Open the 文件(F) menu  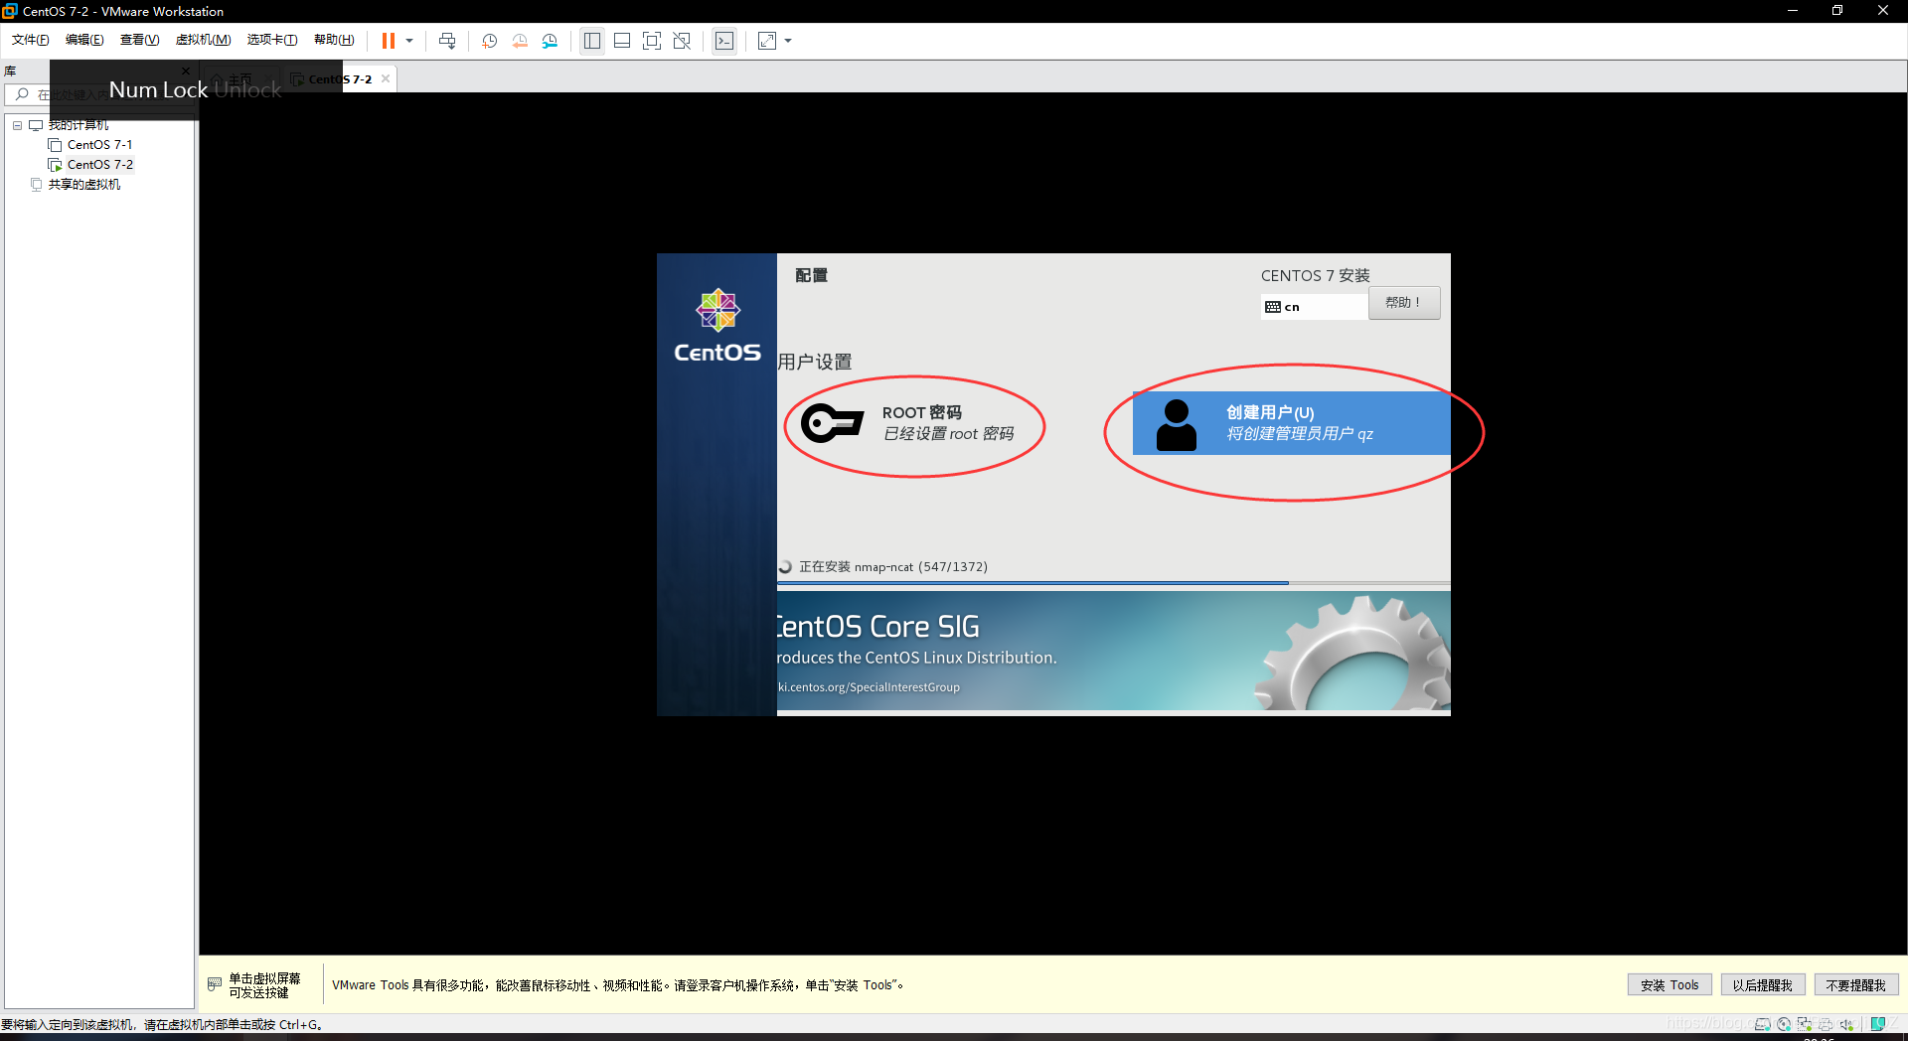coord(30,40)
